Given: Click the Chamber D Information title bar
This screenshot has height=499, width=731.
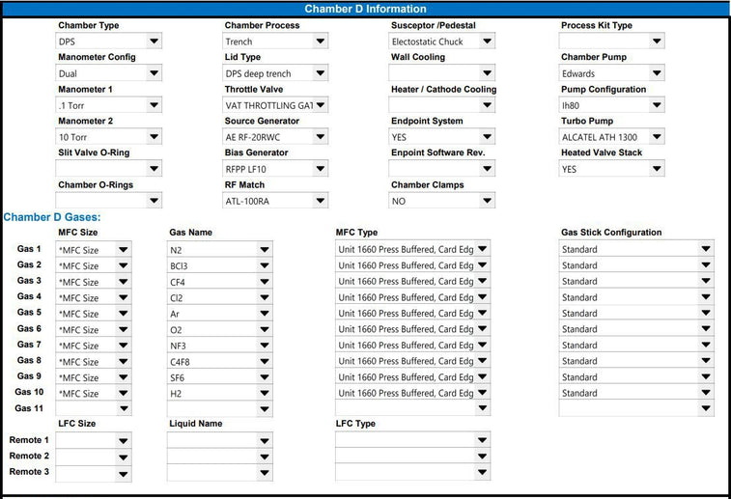Looking at the screenshot, I should (365, 9).
